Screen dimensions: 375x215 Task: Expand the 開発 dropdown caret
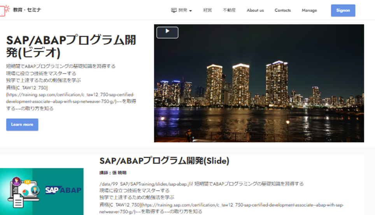click(x=191, y=11)
